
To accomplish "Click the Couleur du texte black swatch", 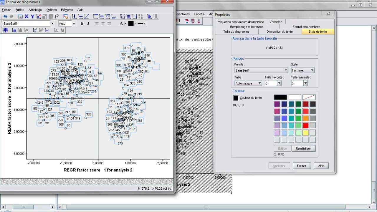I will (236, 98).
